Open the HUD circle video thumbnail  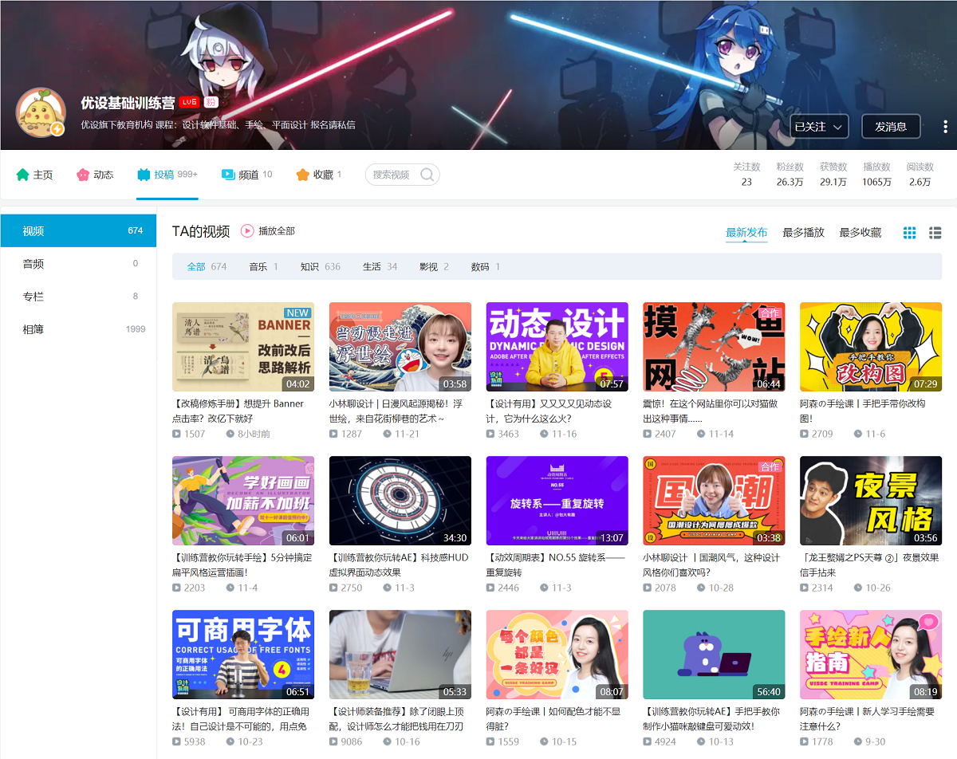400,501
